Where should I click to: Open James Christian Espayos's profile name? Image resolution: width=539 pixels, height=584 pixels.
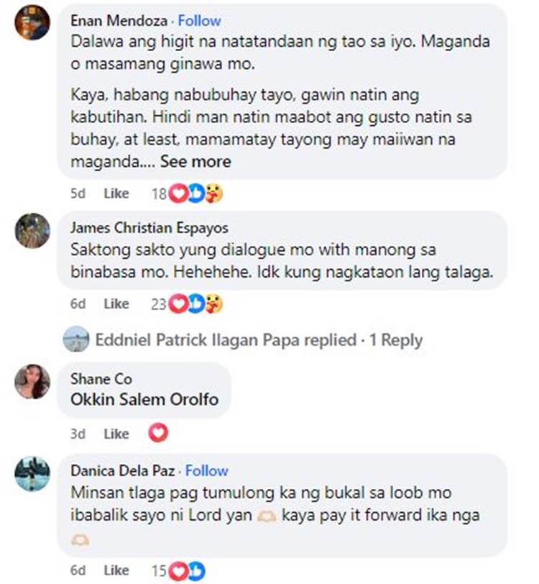[x=149, y=227]
